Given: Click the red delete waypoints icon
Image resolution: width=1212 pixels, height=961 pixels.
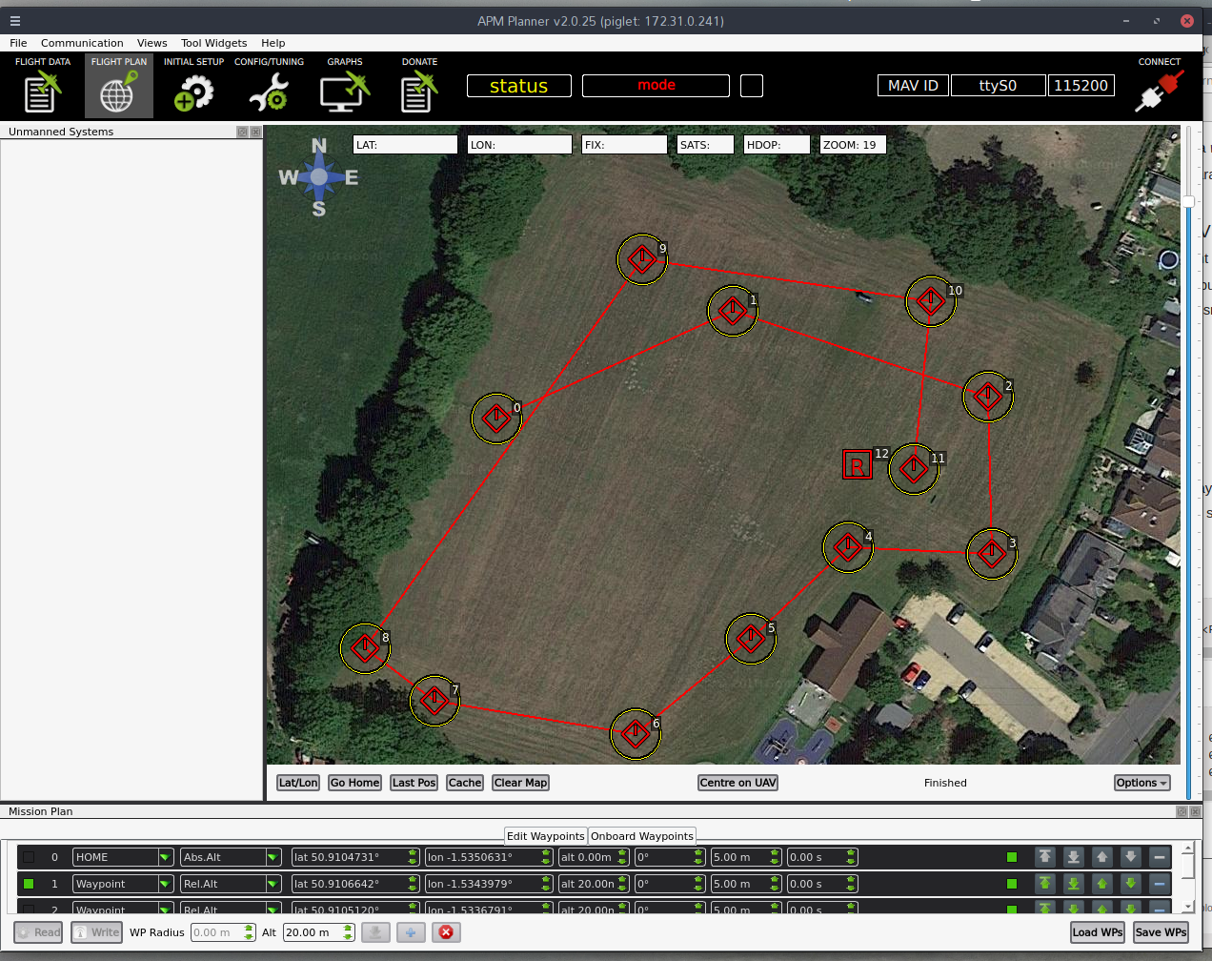Looking at the screenshot, I should click(445, 932).
